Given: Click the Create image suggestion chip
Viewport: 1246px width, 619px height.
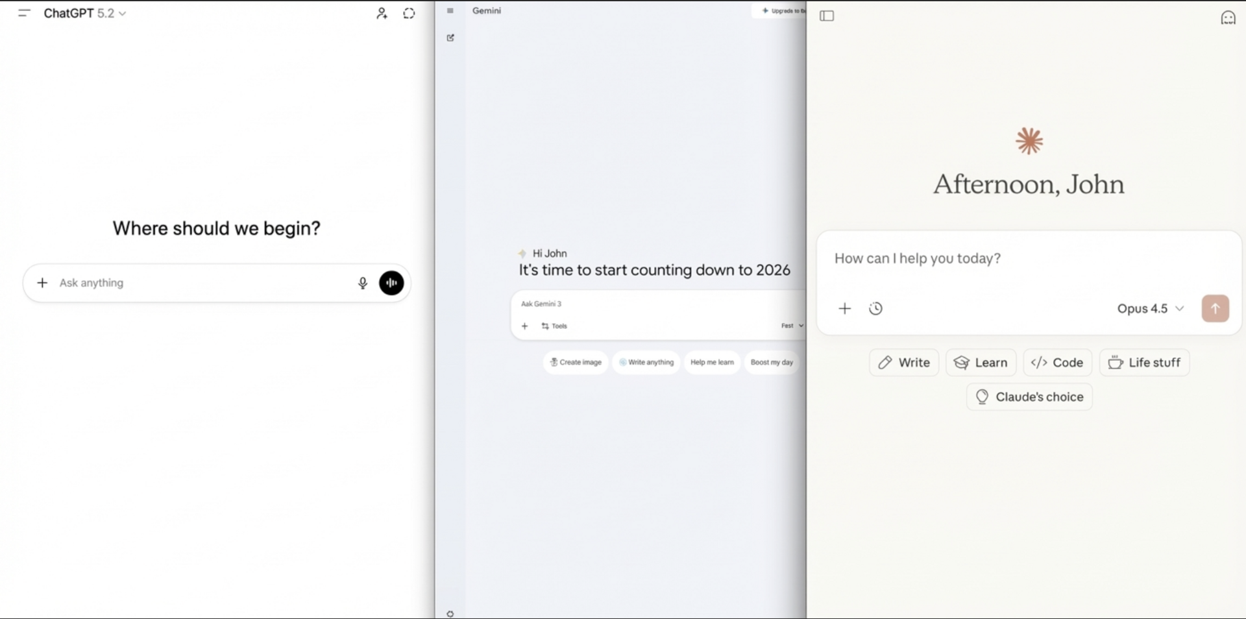Looking at the screenshot, I should (x=576, y=363).
